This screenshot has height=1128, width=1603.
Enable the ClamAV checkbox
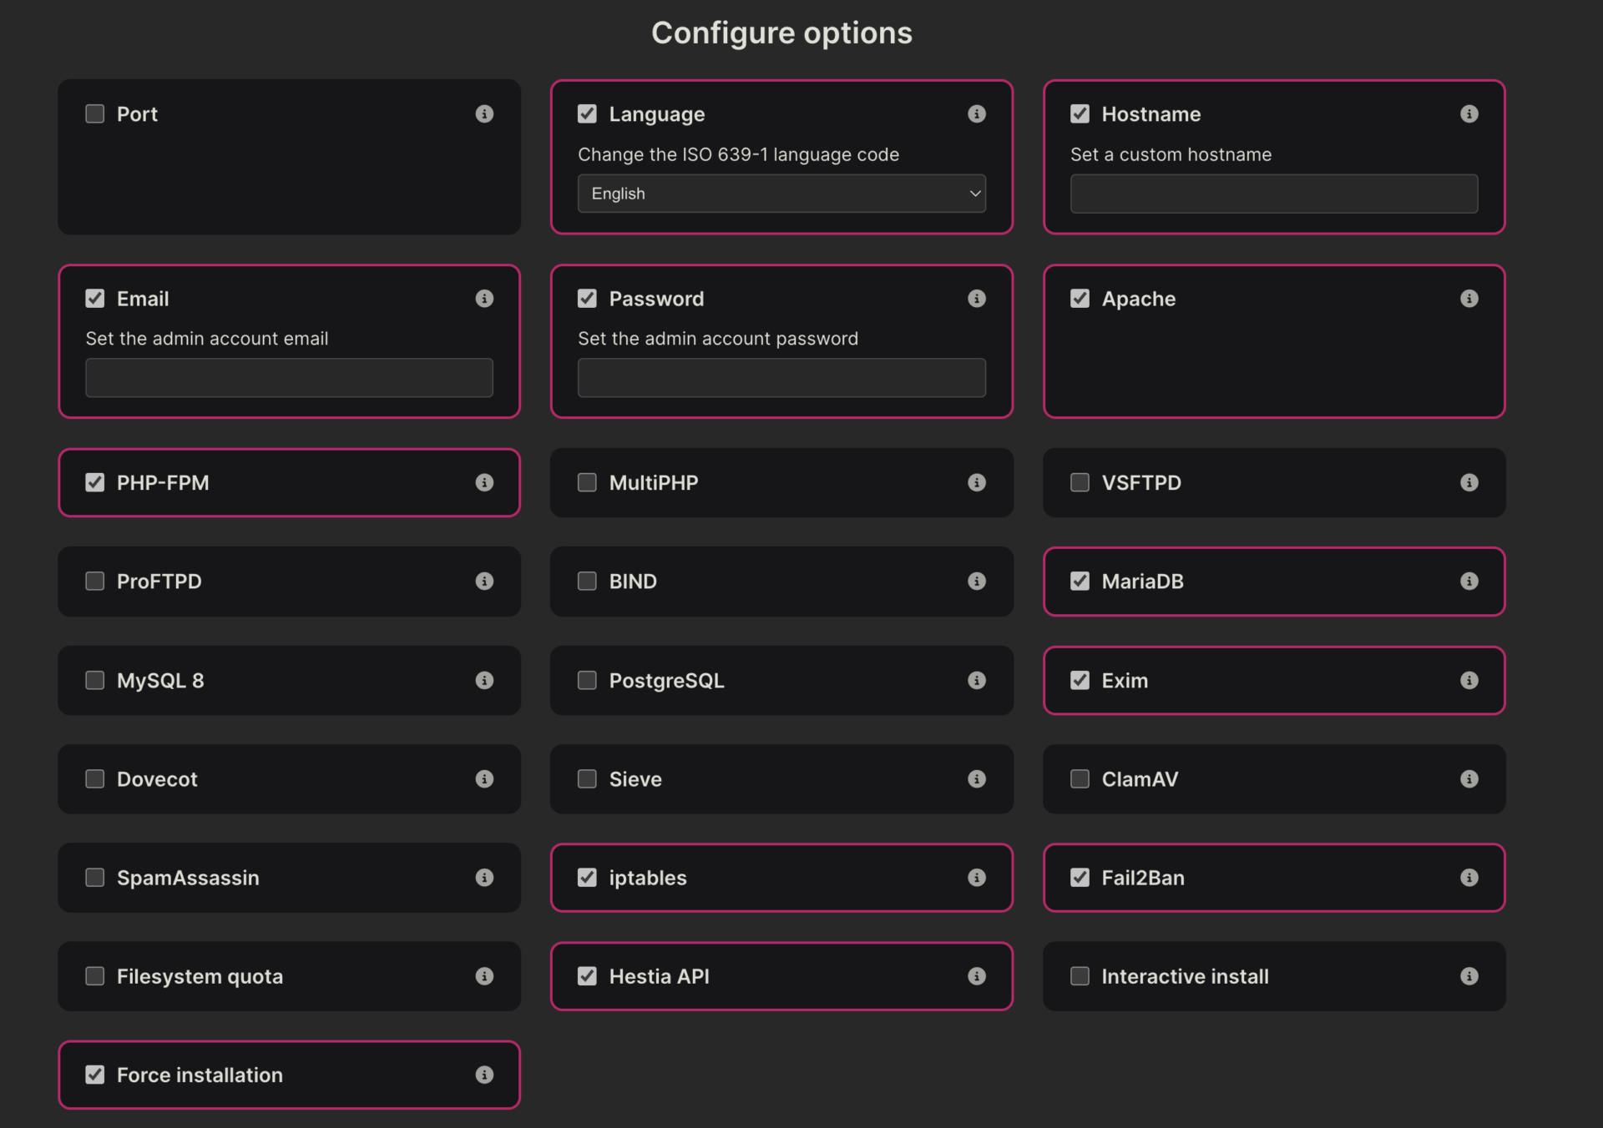click(x=1080, y=778)
